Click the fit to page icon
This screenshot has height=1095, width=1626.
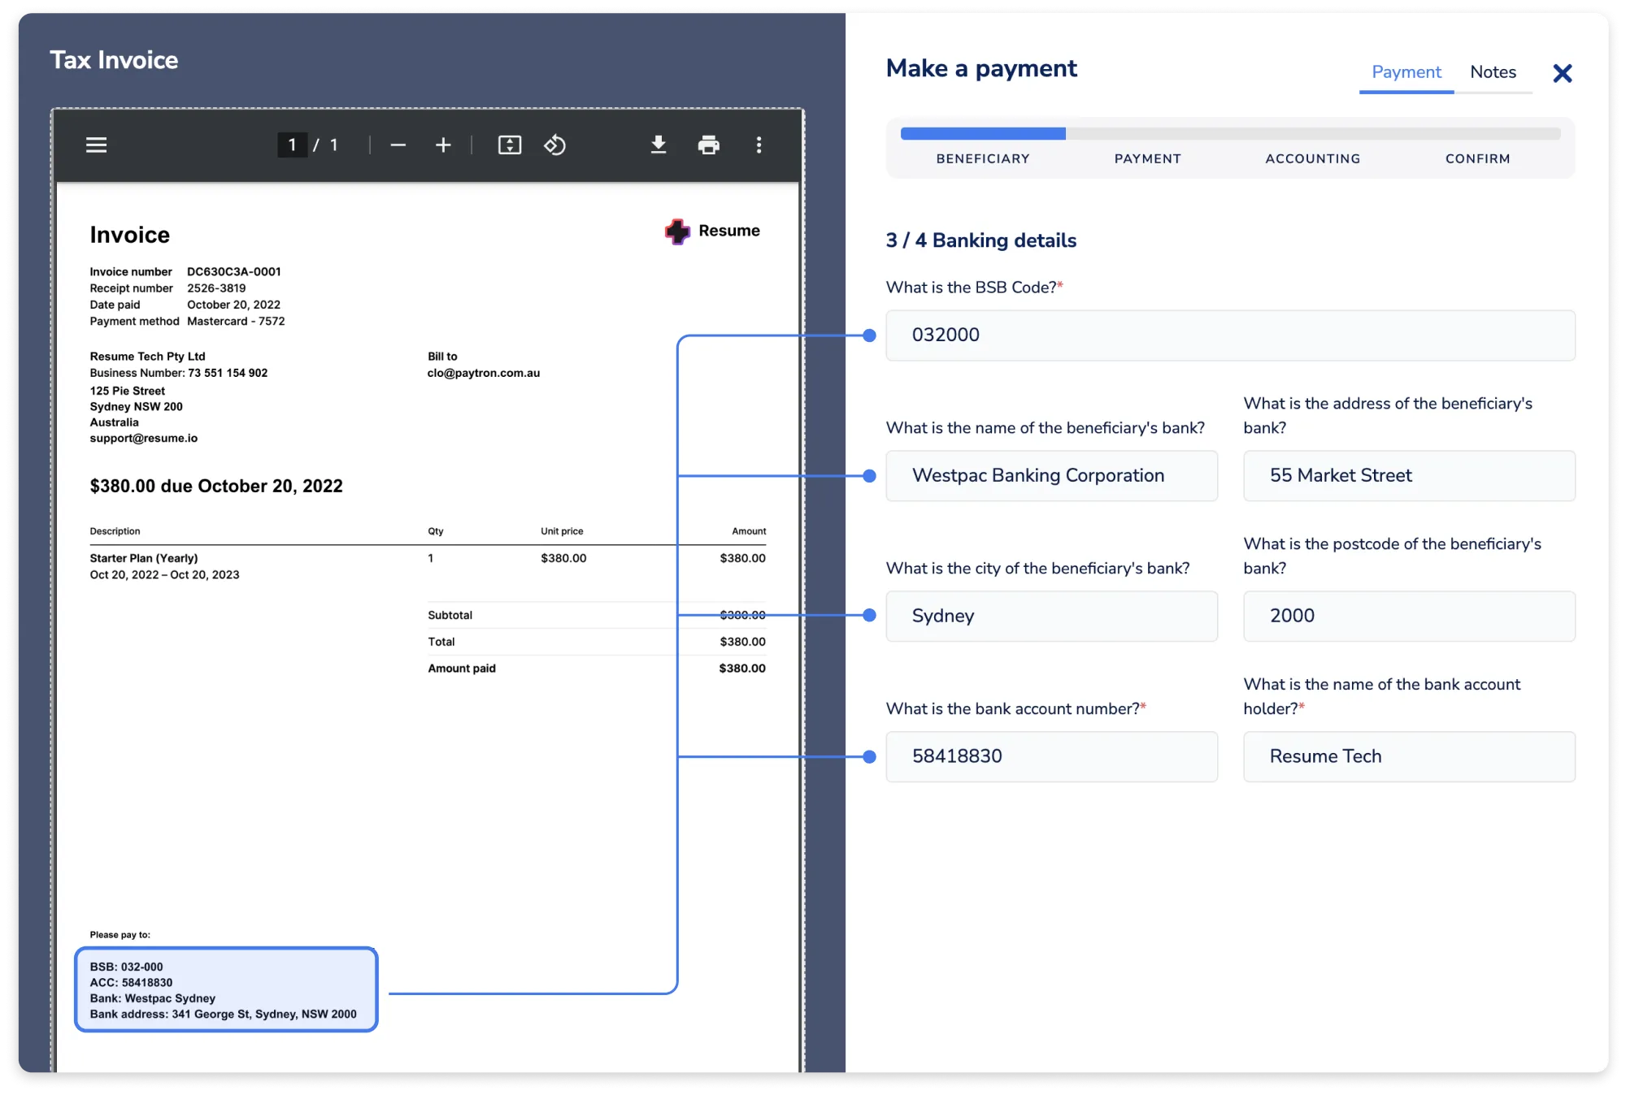click(510, 145)
